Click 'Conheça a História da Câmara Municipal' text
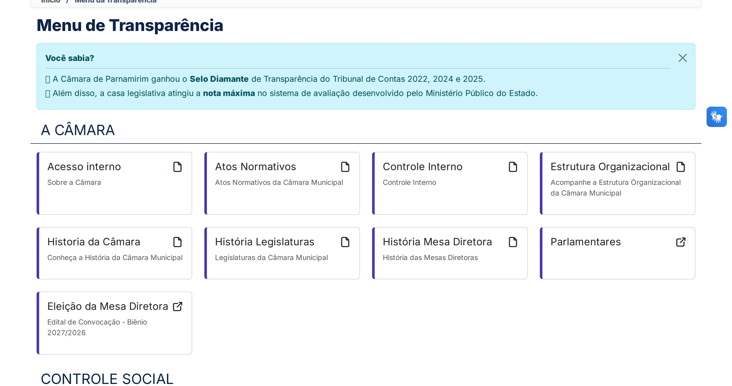 pos(115,258)
